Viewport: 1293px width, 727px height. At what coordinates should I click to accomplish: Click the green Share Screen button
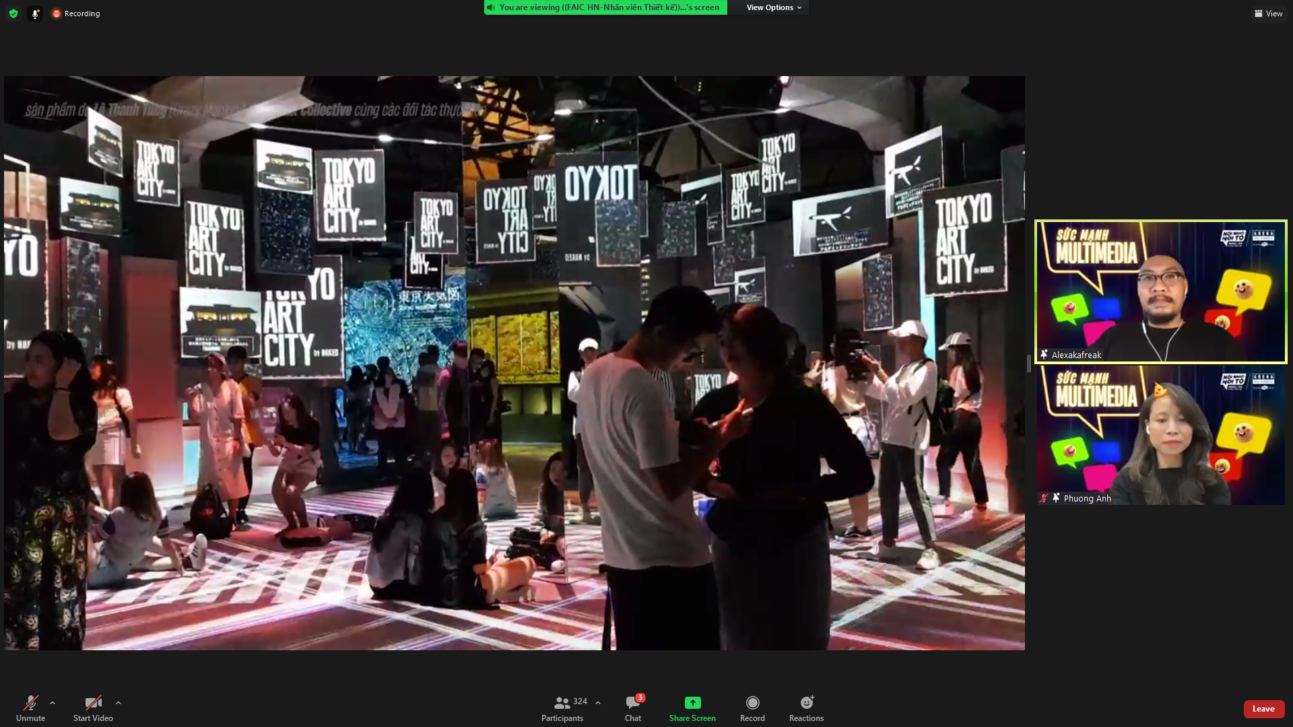point(692,708)
